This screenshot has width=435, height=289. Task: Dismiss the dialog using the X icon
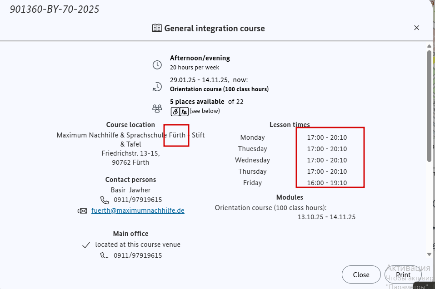[416, 28]
